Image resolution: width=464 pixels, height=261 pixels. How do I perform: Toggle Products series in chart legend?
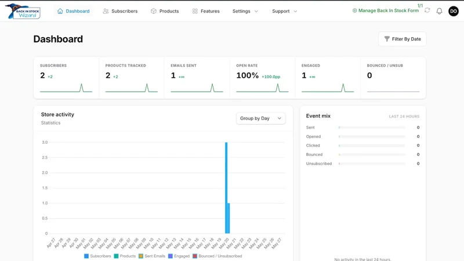click(125, 256)
